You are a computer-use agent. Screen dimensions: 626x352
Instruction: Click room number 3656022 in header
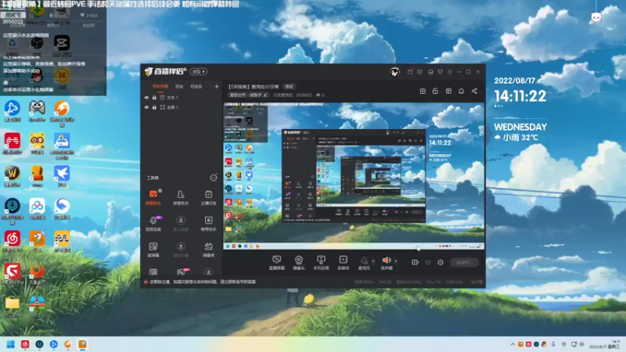point(304,95)
